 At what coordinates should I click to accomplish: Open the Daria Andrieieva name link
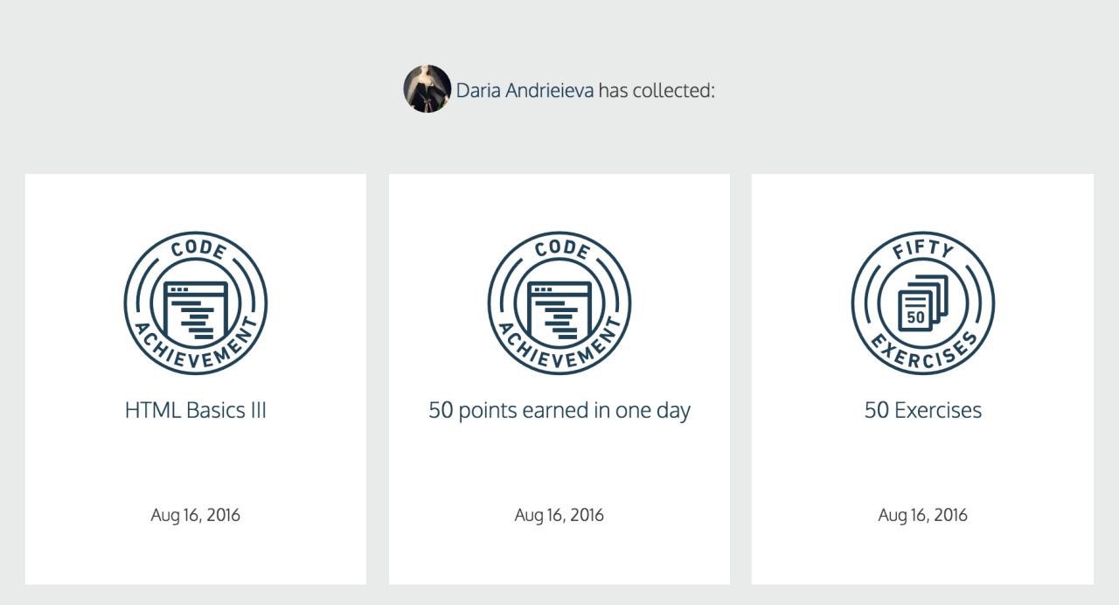click(525, 90)
